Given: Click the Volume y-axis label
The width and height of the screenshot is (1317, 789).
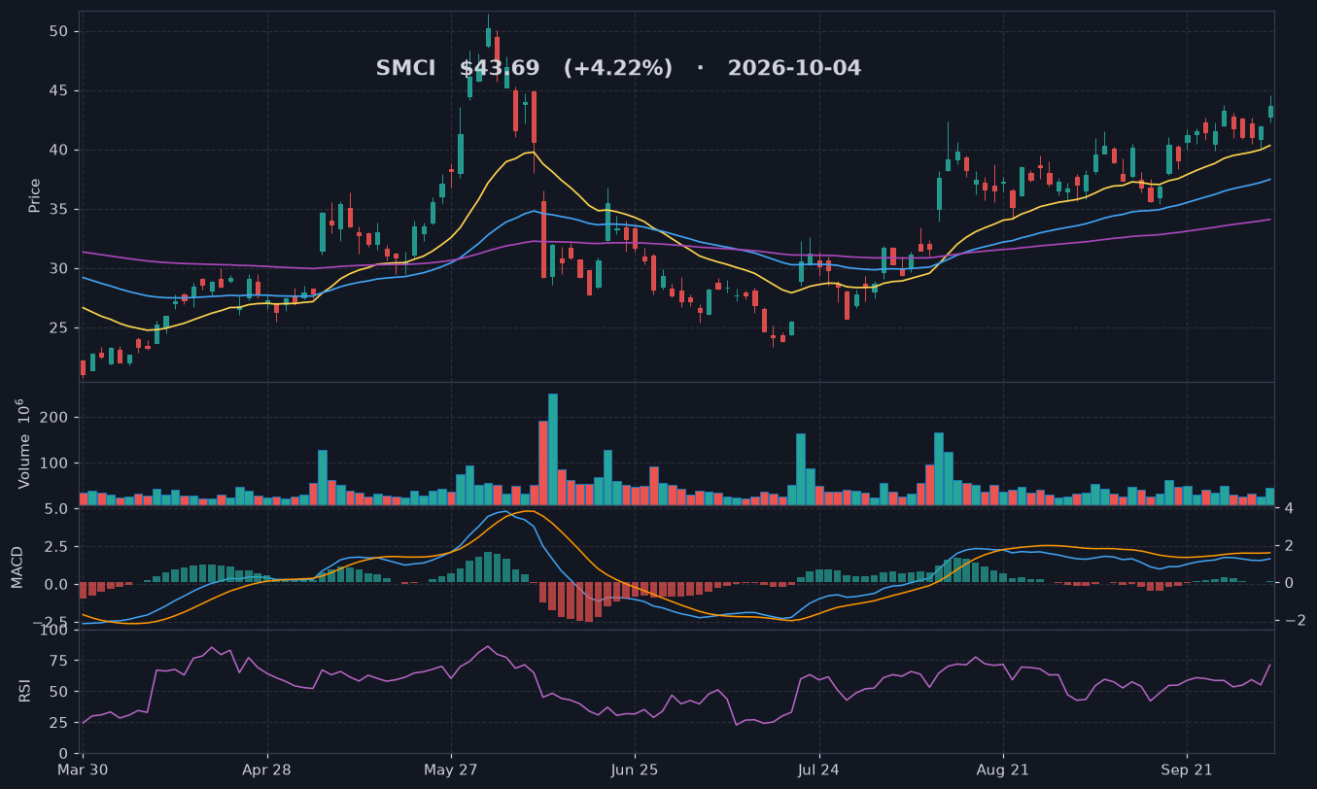Looking at the screenshot, I should (25, 443).
